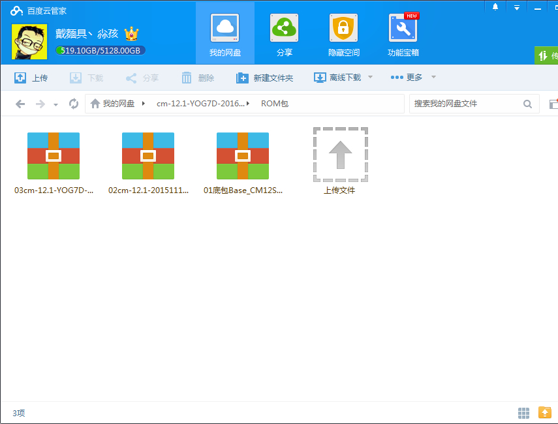
Task: Expand the 更多 dropdown arrow
Action: [433, 77]
